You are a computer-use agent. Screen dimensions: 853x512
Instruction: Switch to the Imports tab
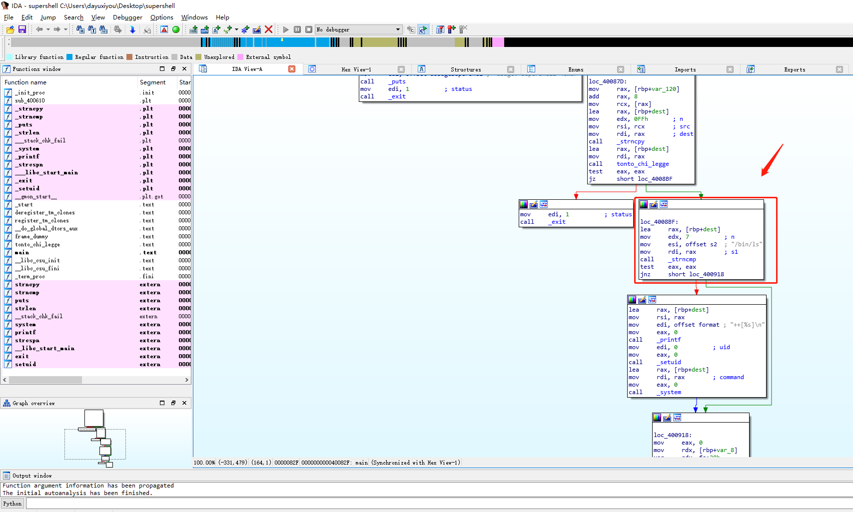685,69
